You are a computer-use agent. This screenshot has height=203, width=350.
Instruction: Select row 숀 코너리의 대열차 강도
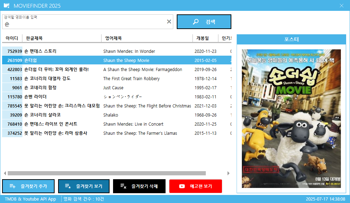coord(117,79)
